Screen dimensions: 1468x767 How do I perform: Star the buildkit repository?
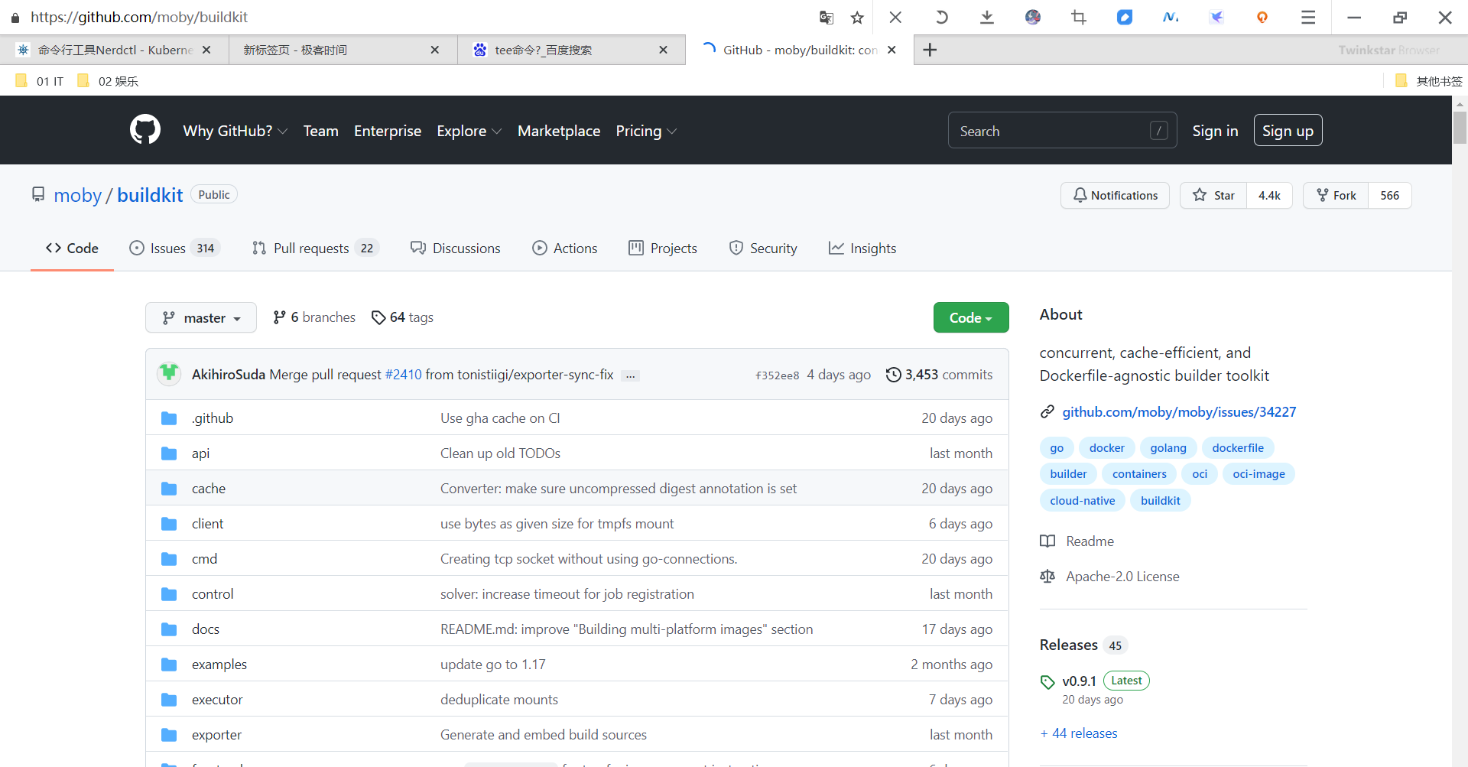(x=1213, y=195)
